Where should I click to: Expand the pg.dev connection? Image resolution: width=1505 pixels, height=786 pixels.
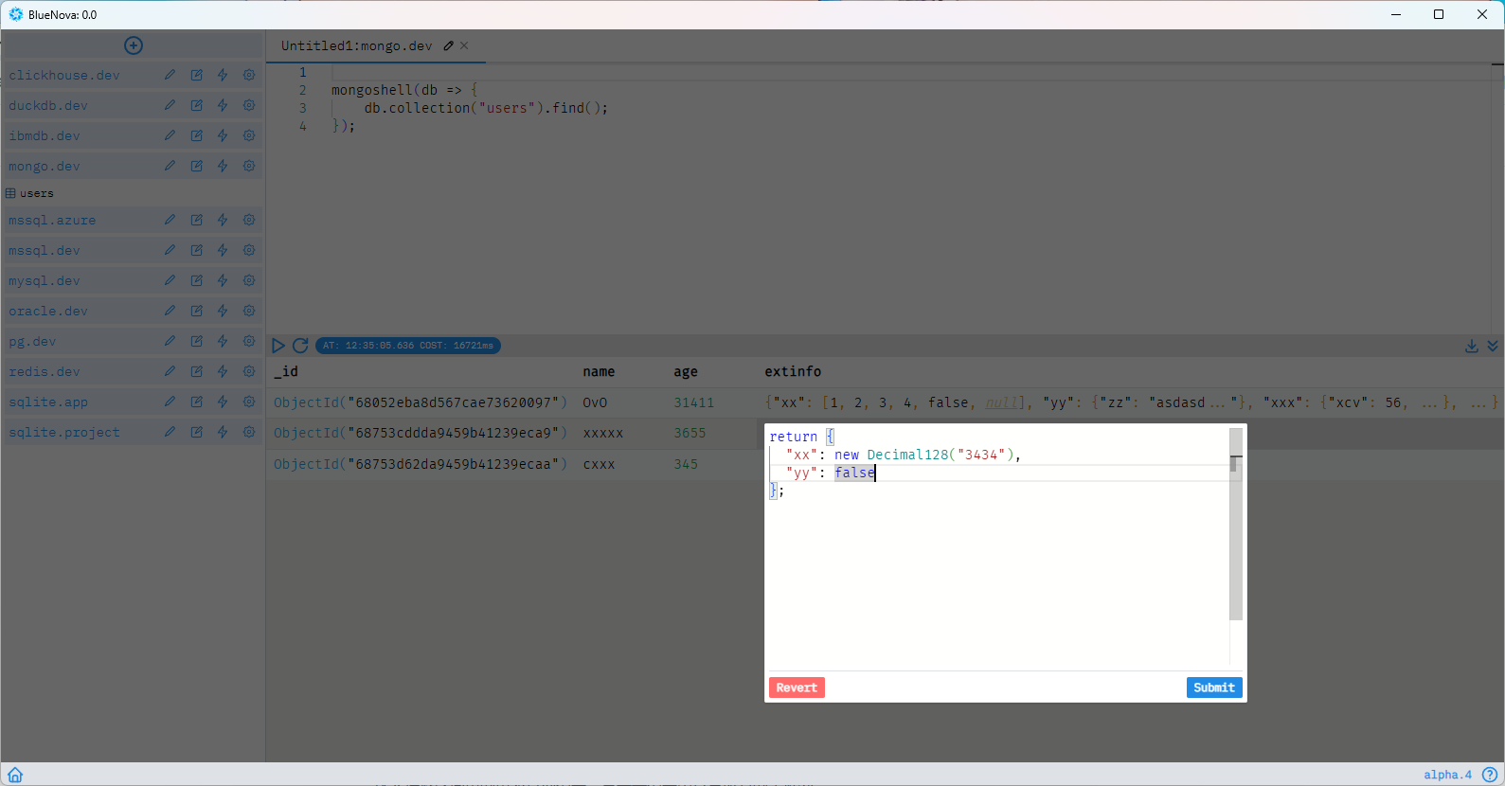pyautogui.click(x=32, y=341)
